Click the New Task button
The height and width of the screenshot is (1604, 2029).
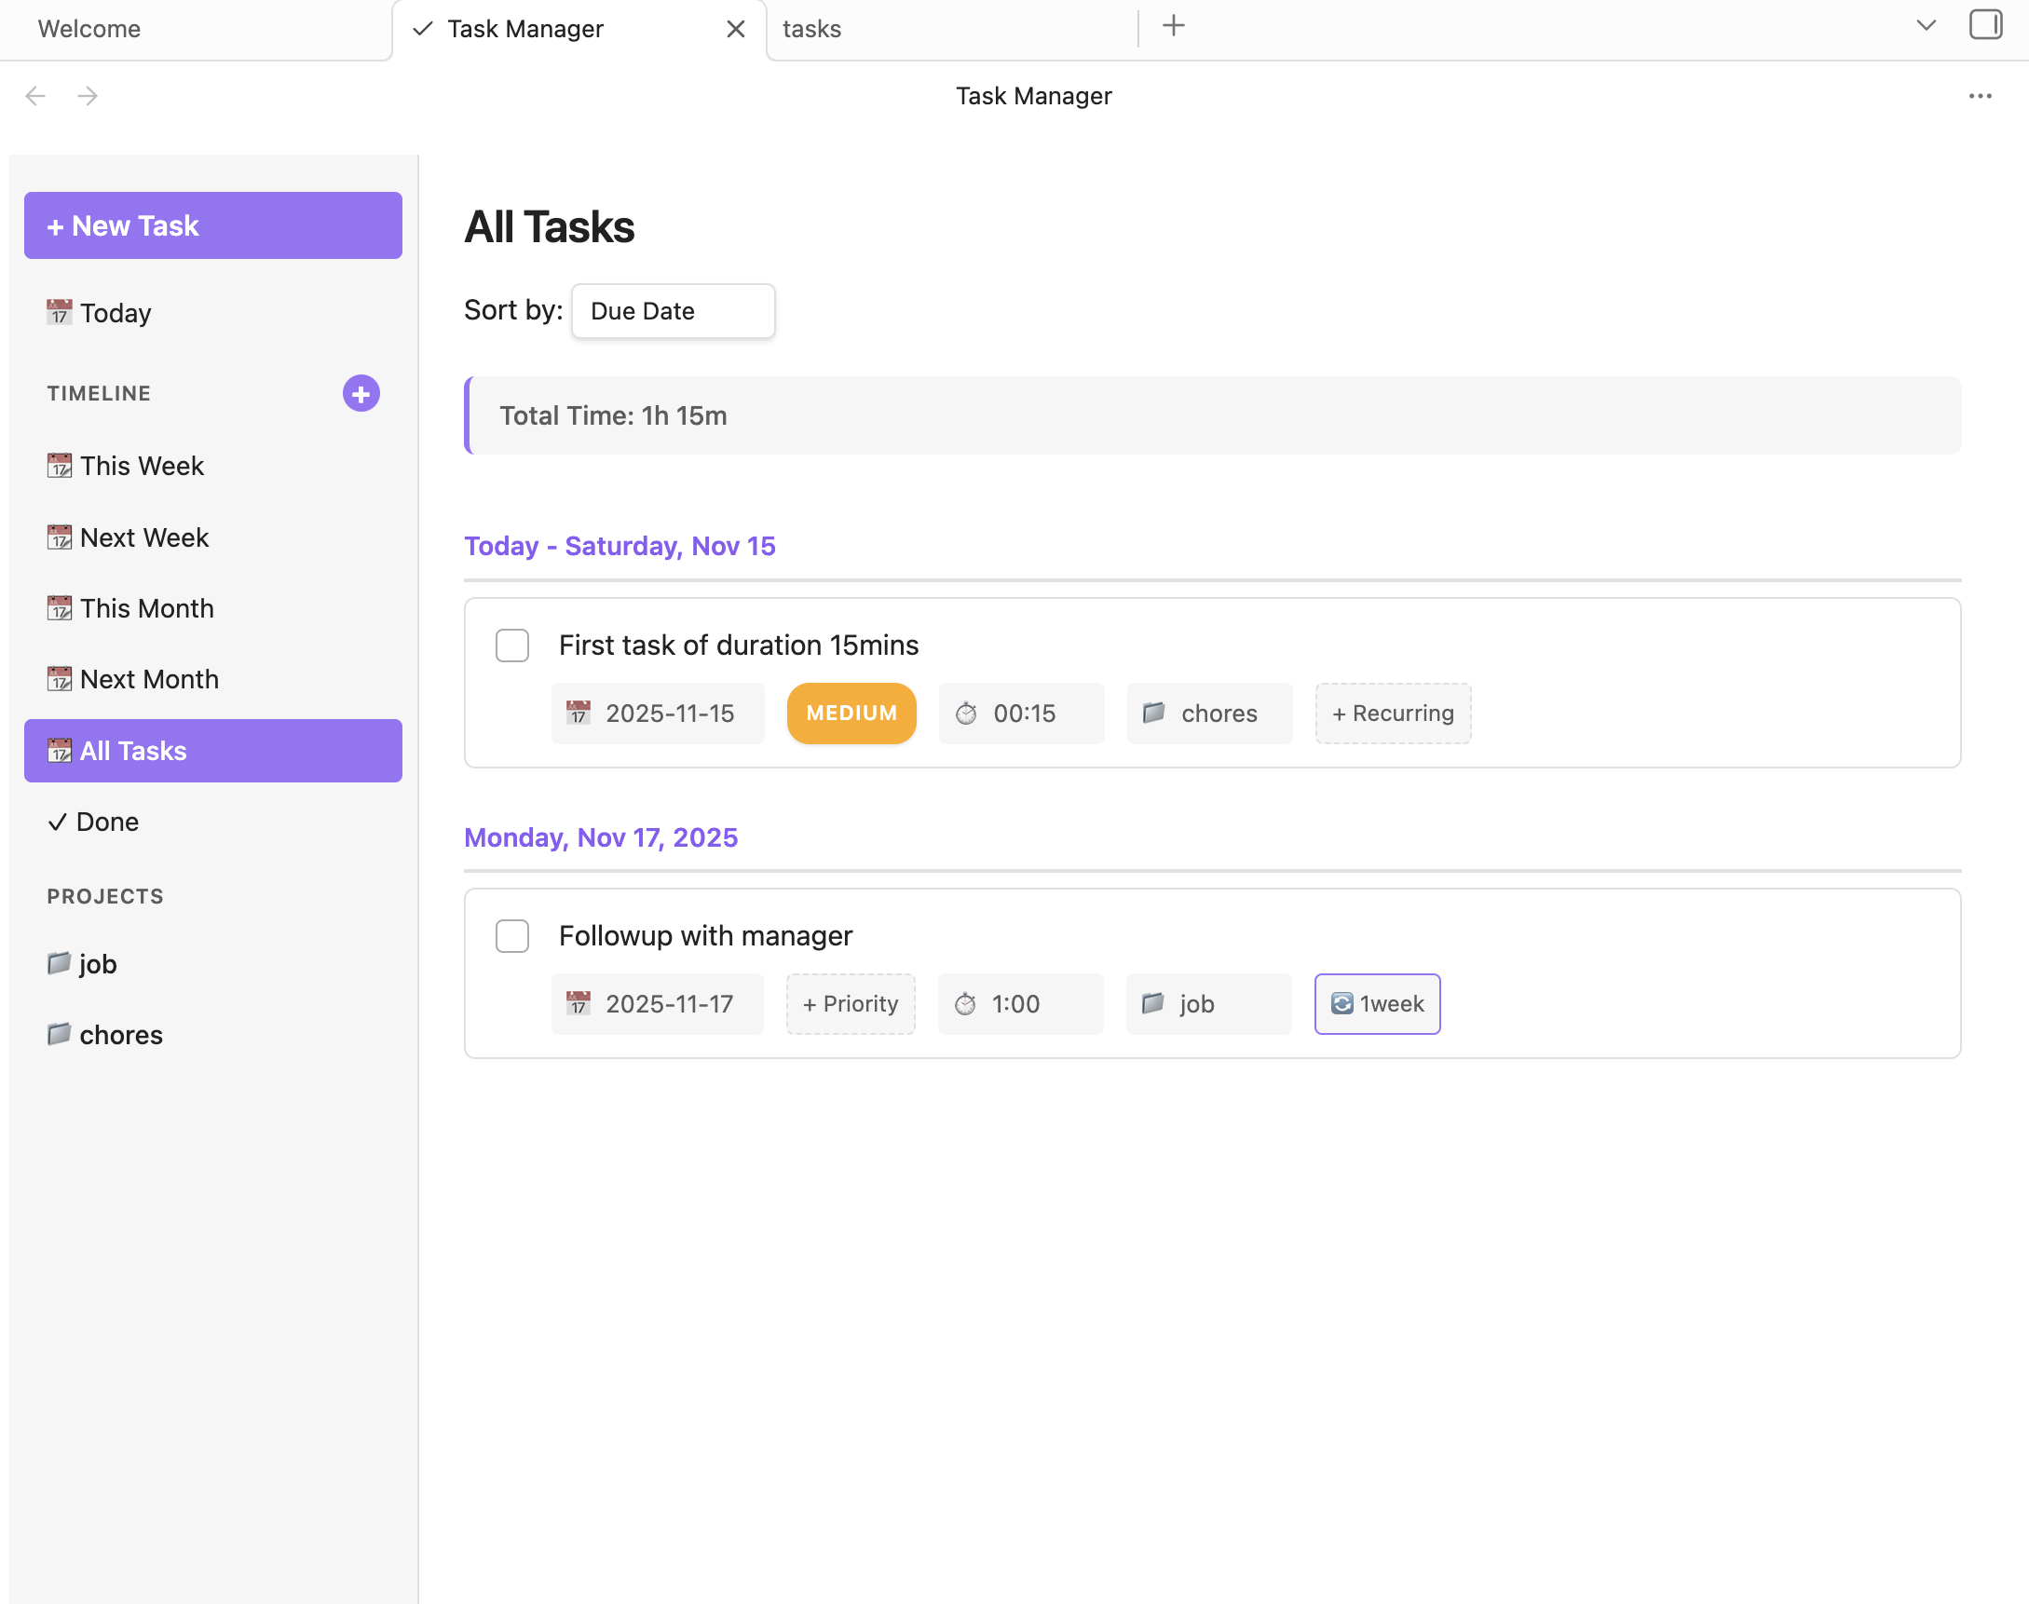tap(212, 224)
